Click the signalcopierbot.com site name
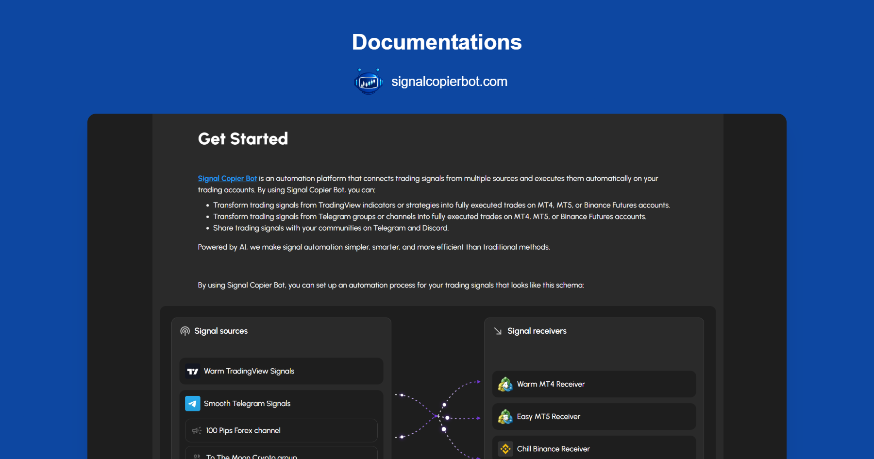 pyautogui.click(x=449, y=82)
